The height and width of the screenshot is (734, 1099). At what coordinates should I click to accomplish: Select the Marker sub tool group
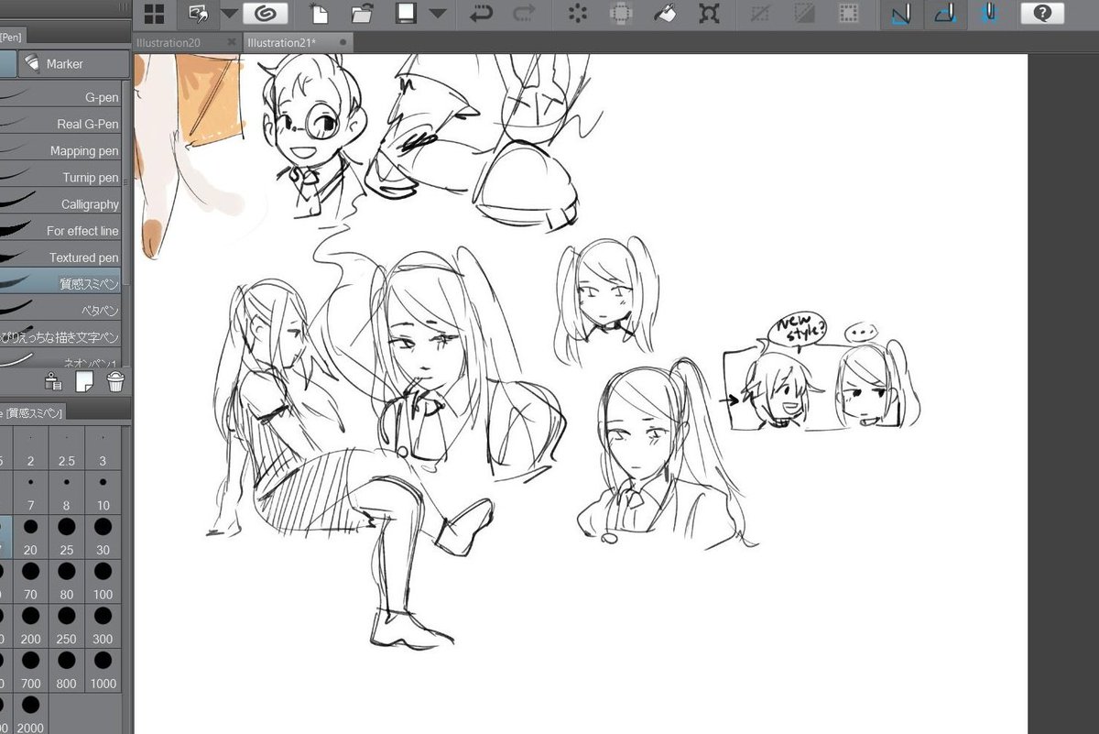73,63
